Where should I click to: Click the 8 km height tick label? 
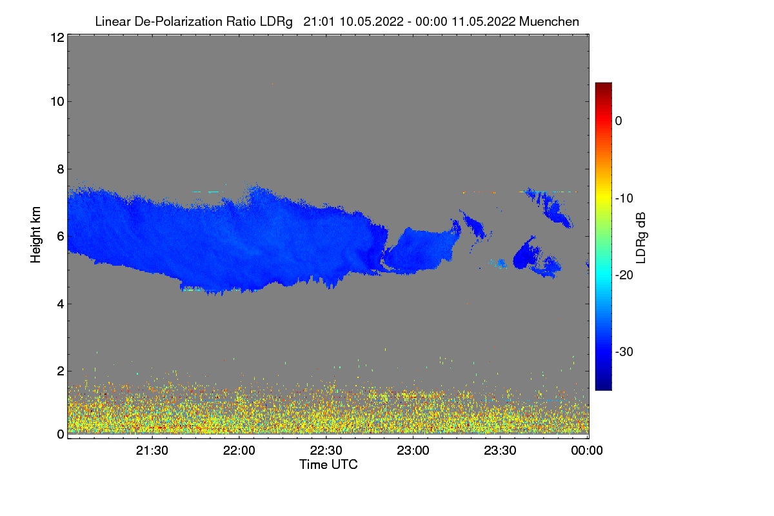tap(60, 169)
